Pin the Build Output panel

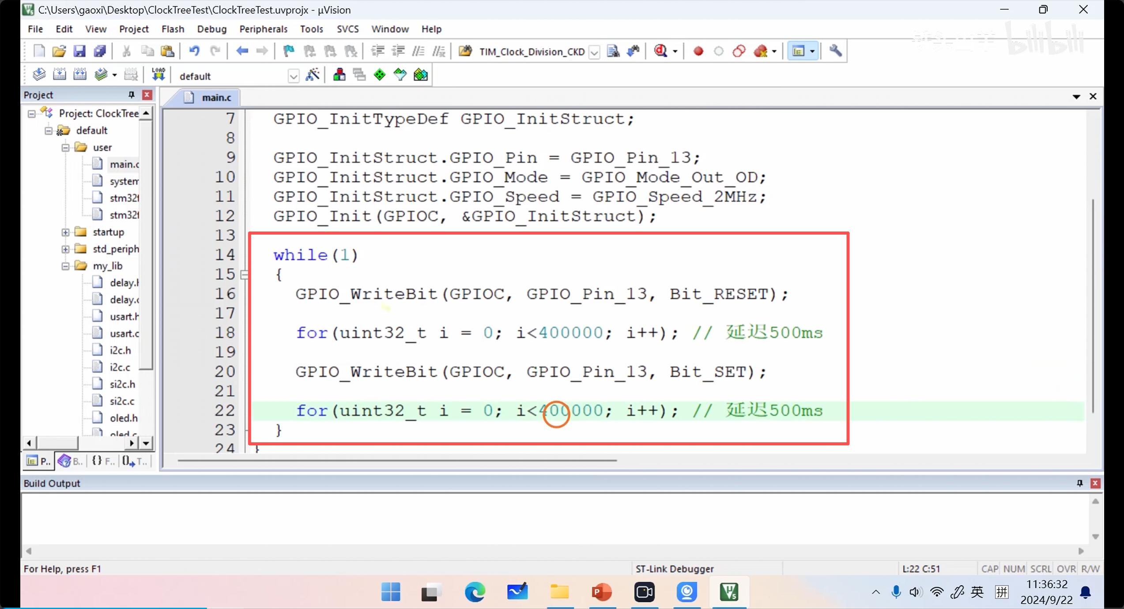coord(1079,483)
